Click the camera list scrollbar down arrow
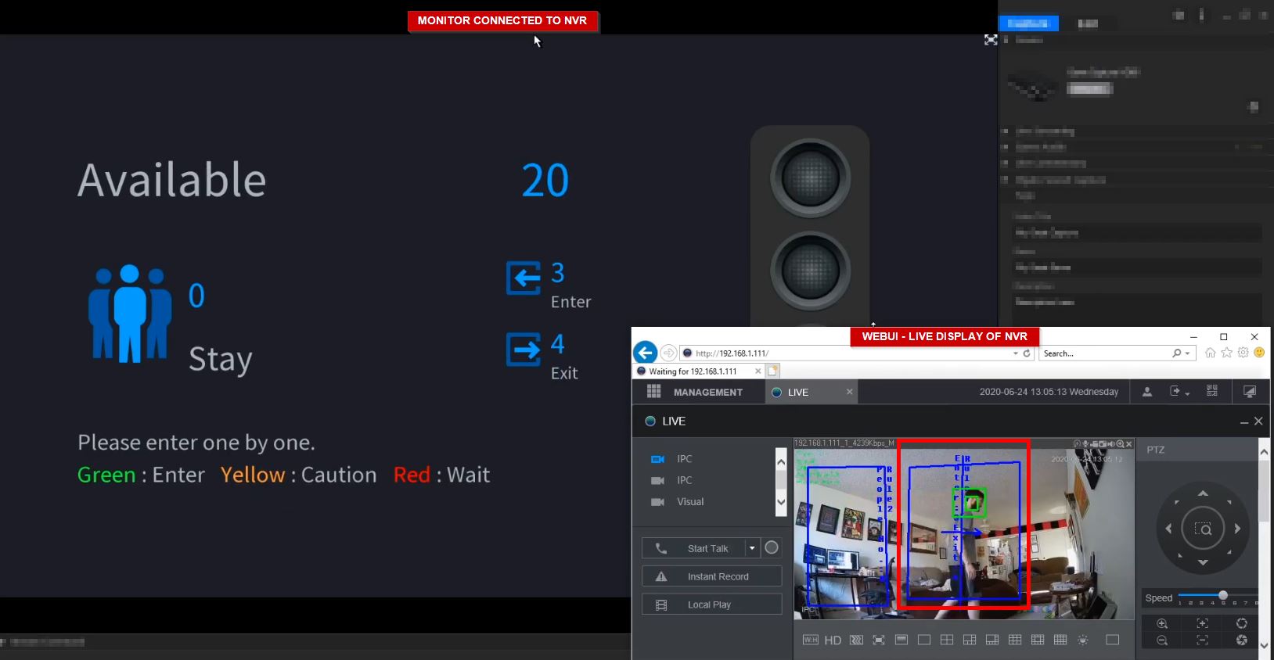The height and width of the screenshot is (660, 1274). coord(781,502)
